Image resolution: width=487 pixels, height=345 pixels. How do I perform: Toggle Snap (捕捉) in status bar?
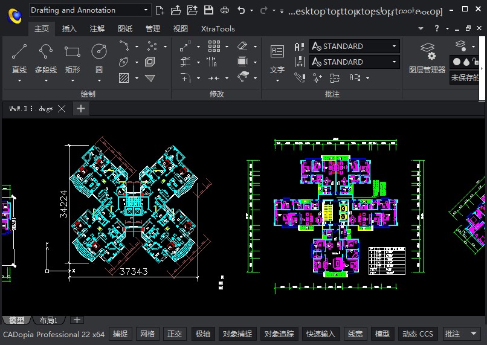120,334
